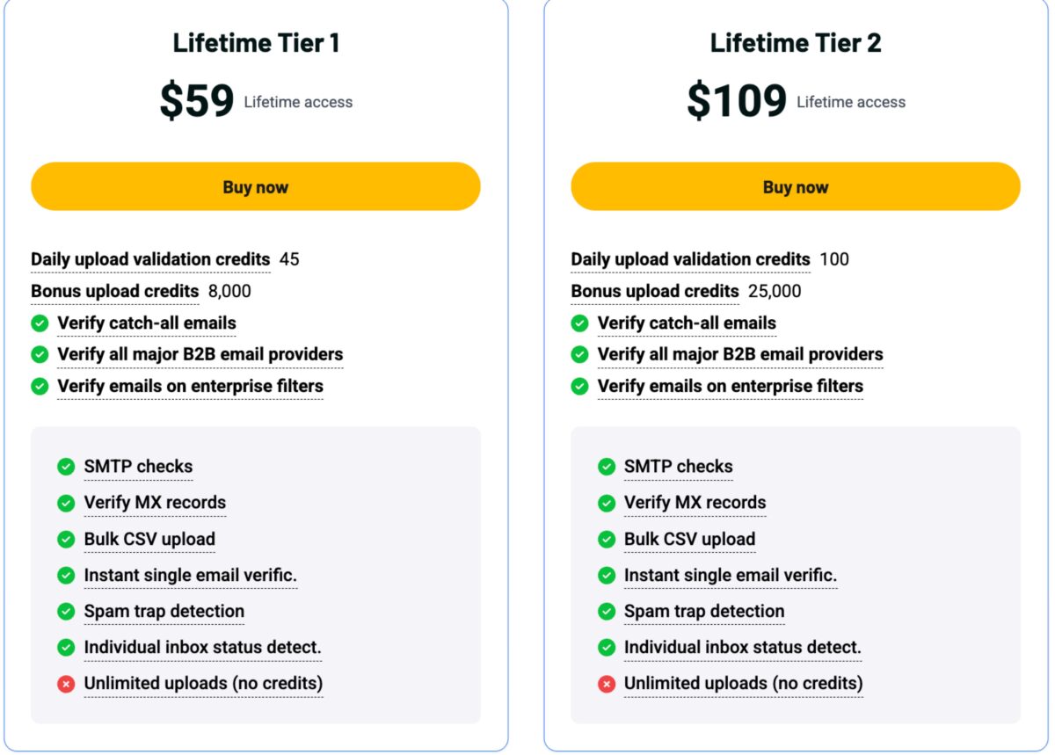Click Buy now for Lifetime Tier 1
The image size is (1055, 755).
[256, 186]
